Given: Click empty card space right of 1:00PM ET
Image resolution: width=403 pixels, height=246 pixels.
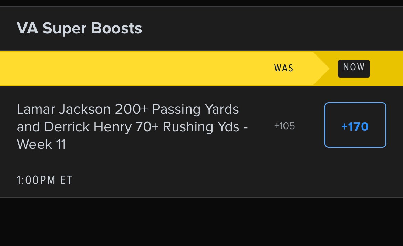Looking at the screenshot, I should (231, 180).
